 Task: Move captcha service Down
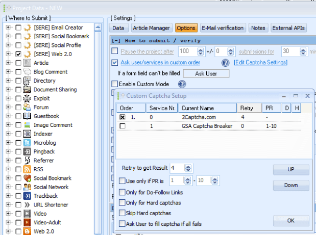(291, 185)
